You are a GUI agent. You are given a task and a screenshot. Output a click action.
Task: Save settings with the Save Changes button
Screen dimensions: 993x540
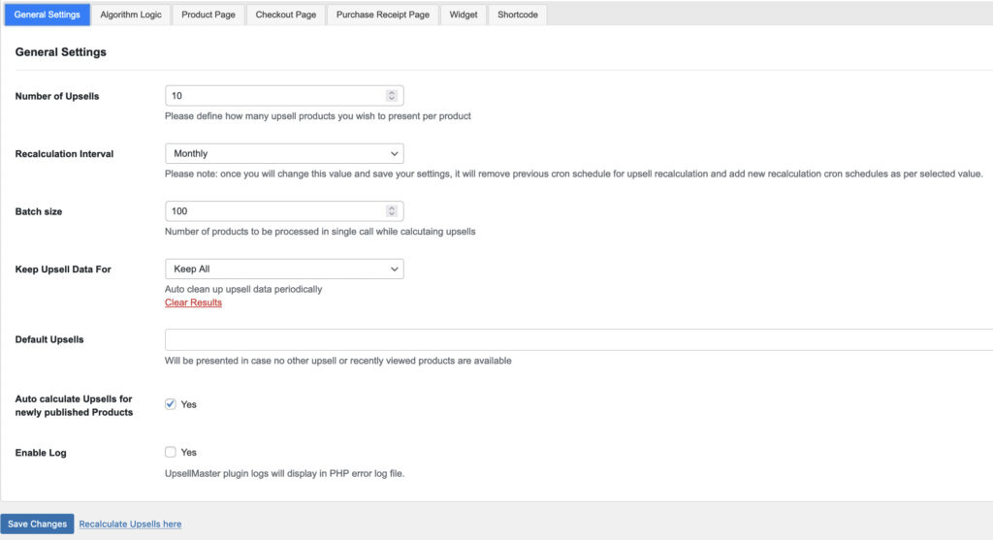click(x=38, y=524)
